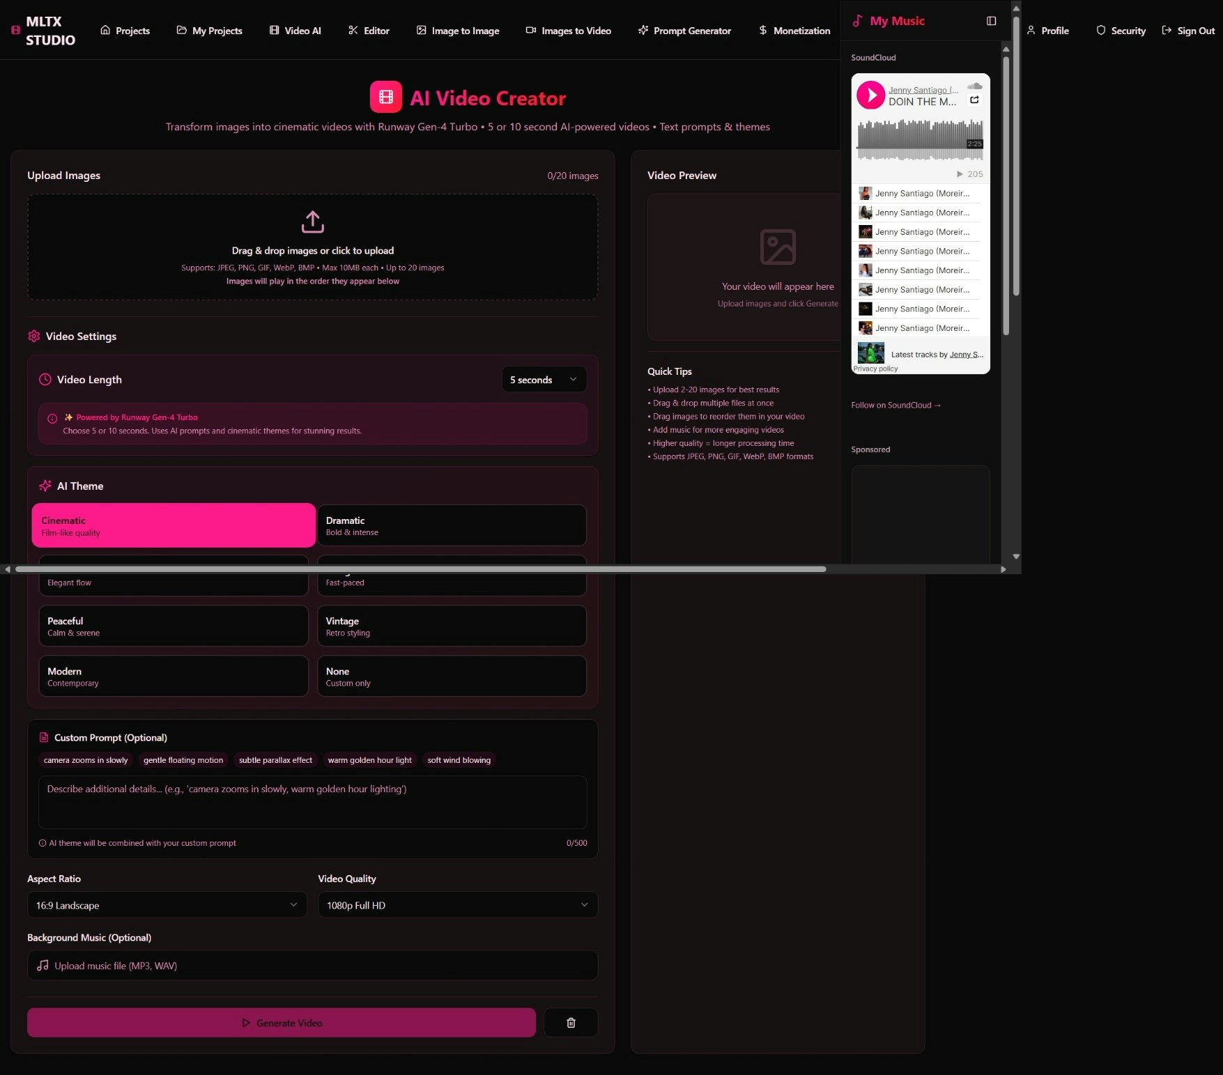Click the drag and drop image upload area
This screenshot has height=1075, width=1223.
pyautogui.click(x=313, y=247)
